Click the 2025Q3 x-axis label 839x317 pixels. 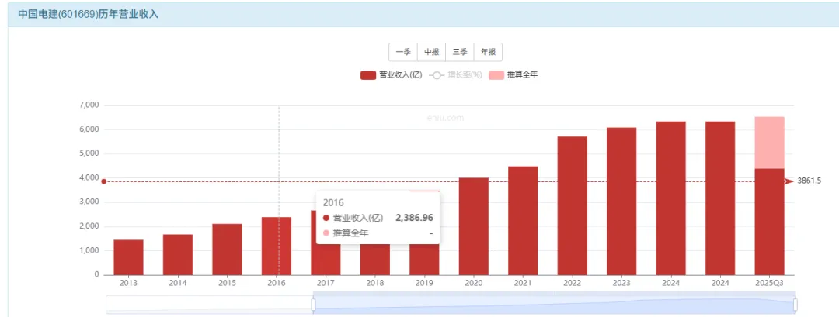pyautogui.click(x=769, y=283)
